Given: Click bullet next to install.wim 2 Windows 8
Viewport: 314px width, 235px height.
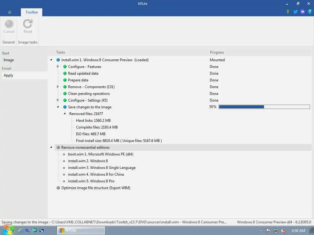Looking at the screenshot, I should (x=64, y=161).
